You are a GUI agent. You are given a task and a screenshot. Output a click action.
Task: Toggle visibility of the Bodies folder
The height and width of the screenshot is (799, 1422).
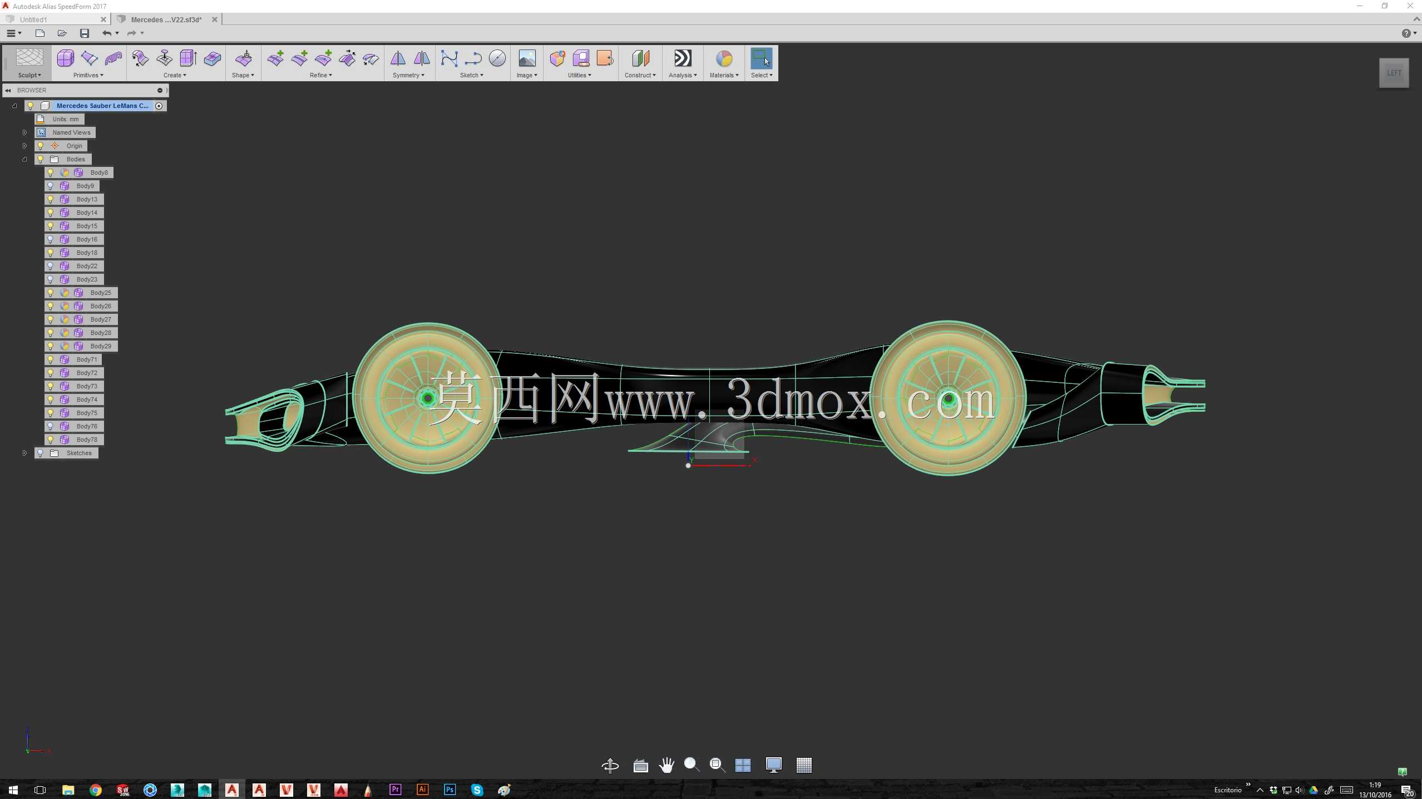click(x=40, y=159)
